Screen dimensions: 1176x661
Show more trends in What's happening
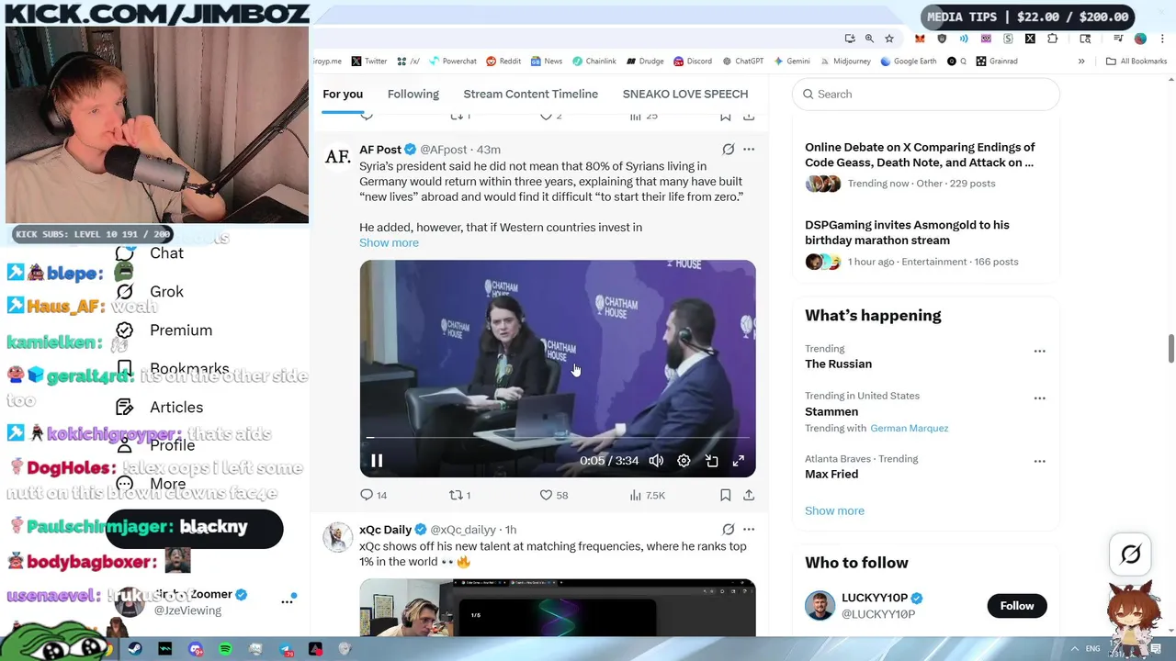click(x=834, y=510)
